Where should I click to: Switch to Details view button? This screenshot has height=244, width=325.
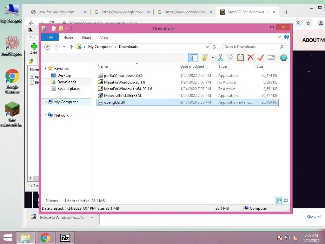tap(278, 201)
